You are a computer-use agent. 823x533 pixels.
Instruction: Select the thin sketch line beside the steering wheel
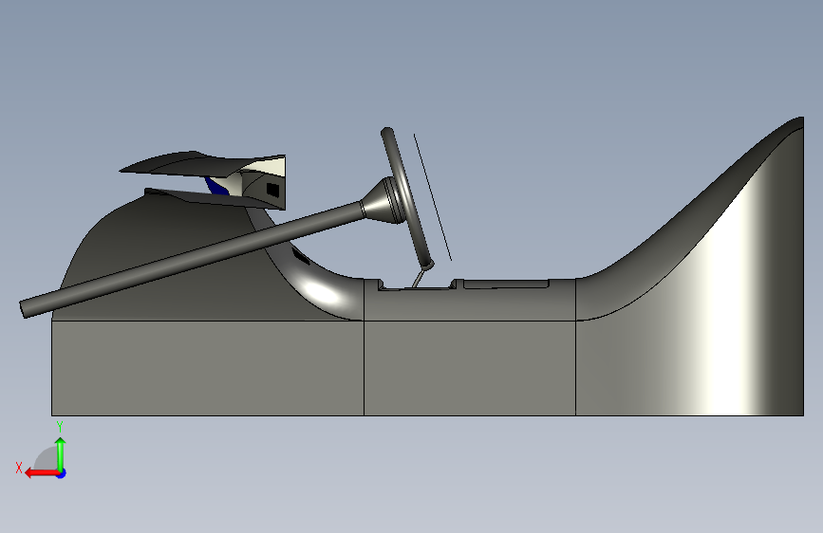point(433,197)
